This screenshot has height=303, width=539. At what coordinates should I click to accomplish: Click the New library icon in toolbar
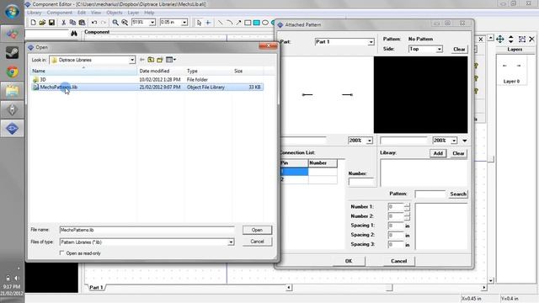(33, 23)
